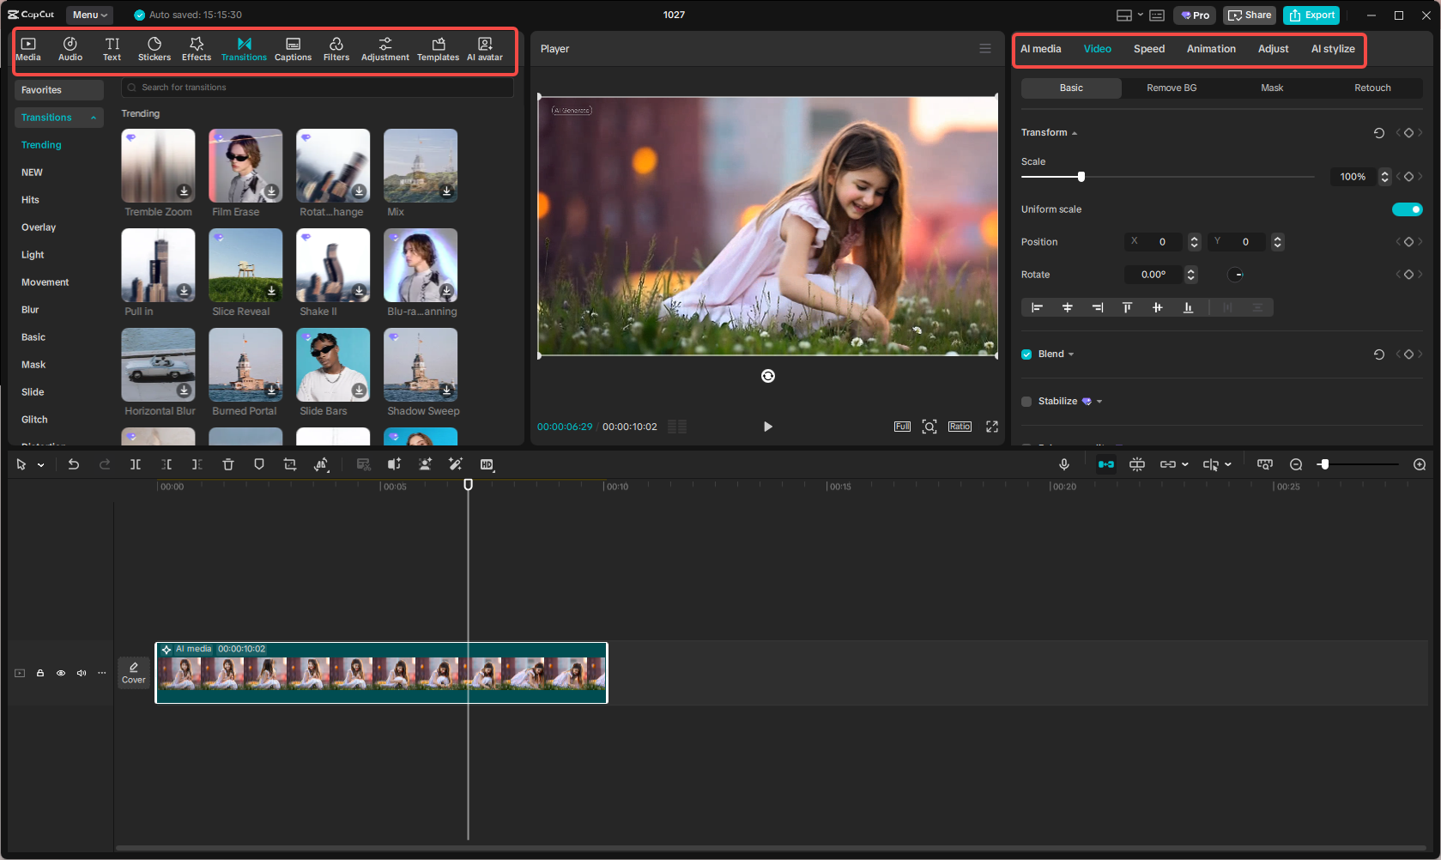
Task: Click the Split clip tool
Action: point(136,464)
